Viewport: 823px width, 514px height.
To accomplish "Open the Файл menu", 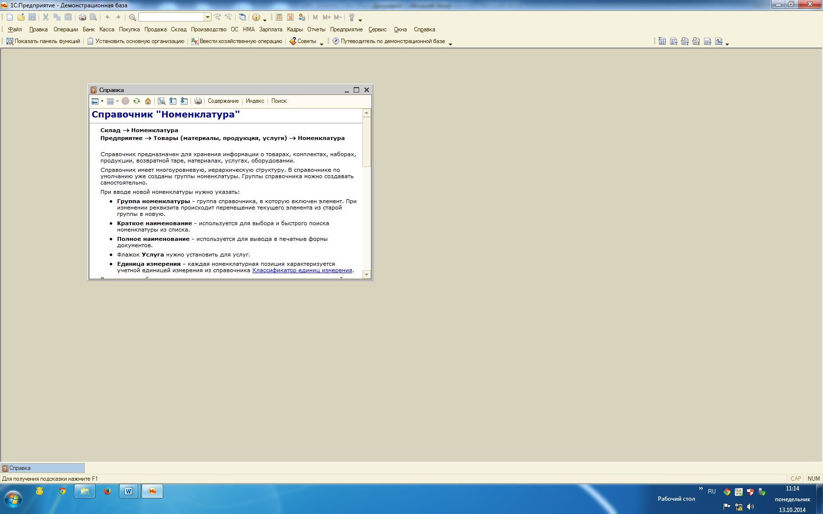I will pyautogui.click(x=15, y=29).
